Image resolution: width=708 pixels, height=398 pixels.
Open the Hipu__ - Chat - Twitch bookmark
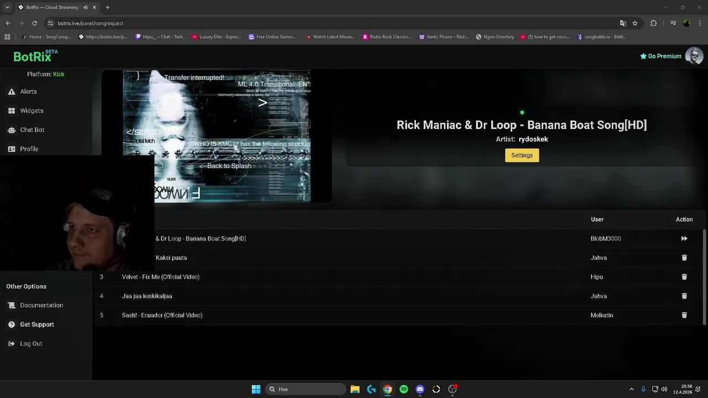tap(160, 37)
